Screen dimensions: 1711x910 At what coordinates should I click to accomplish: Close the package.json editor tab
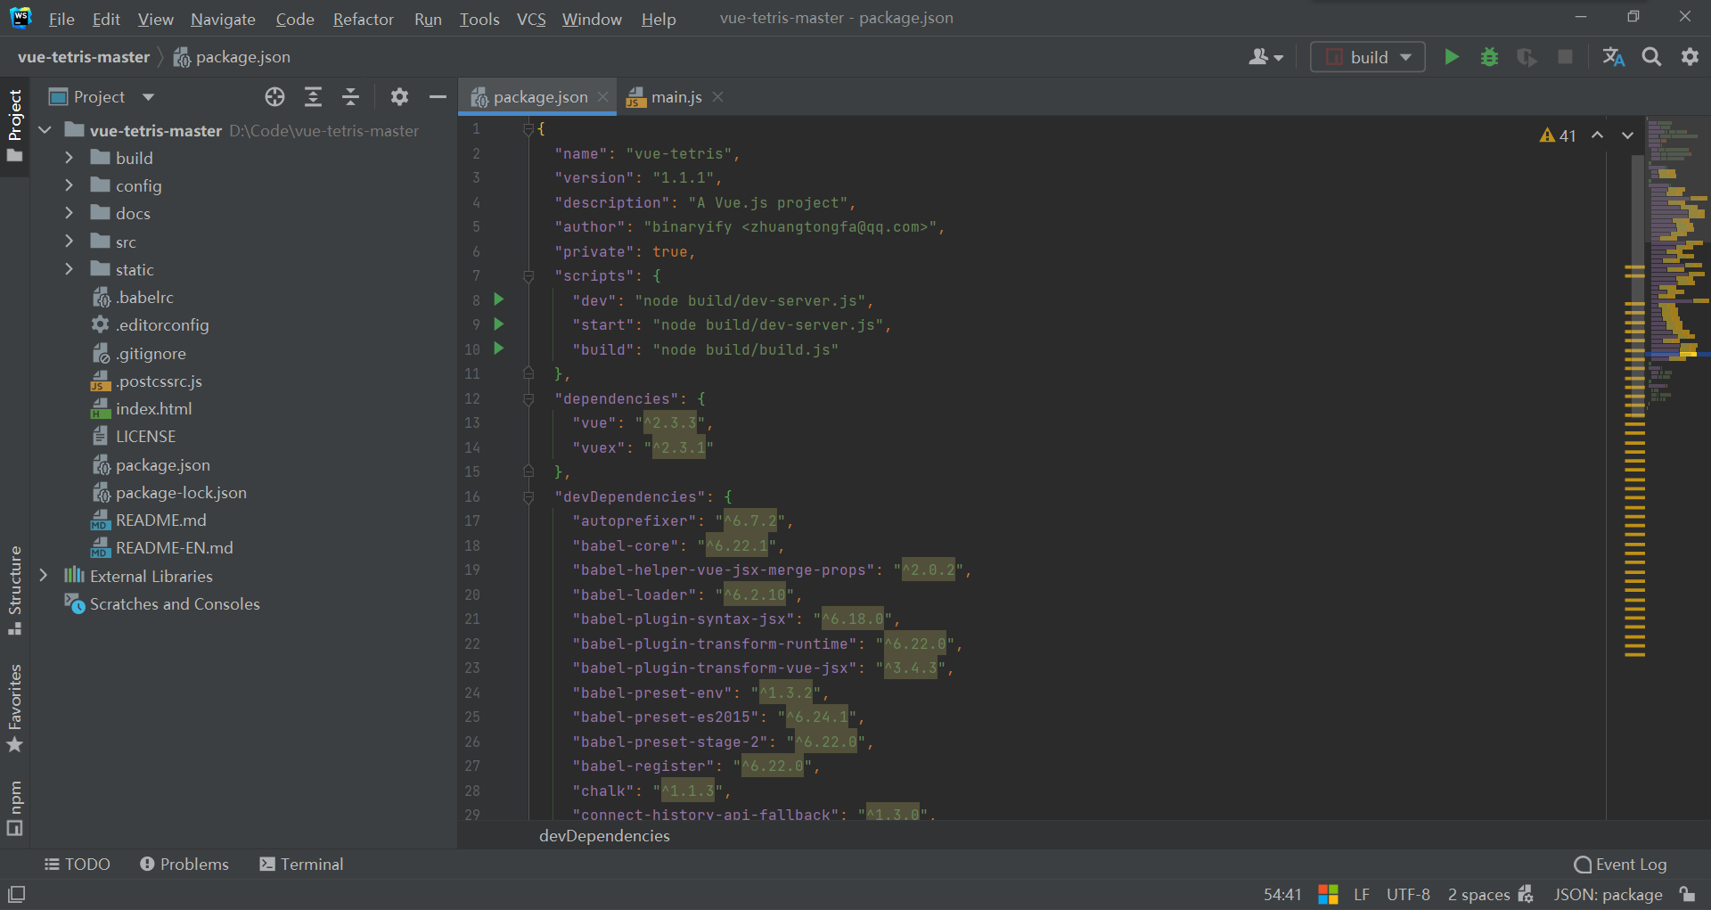(x=603, y=96)
